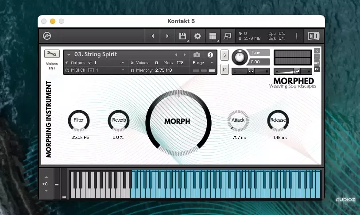Click the Release knob

(x=278, y=120)
